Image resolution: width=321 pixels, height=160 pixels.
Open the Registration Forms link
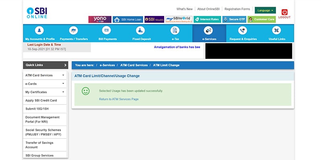point(237,9)
